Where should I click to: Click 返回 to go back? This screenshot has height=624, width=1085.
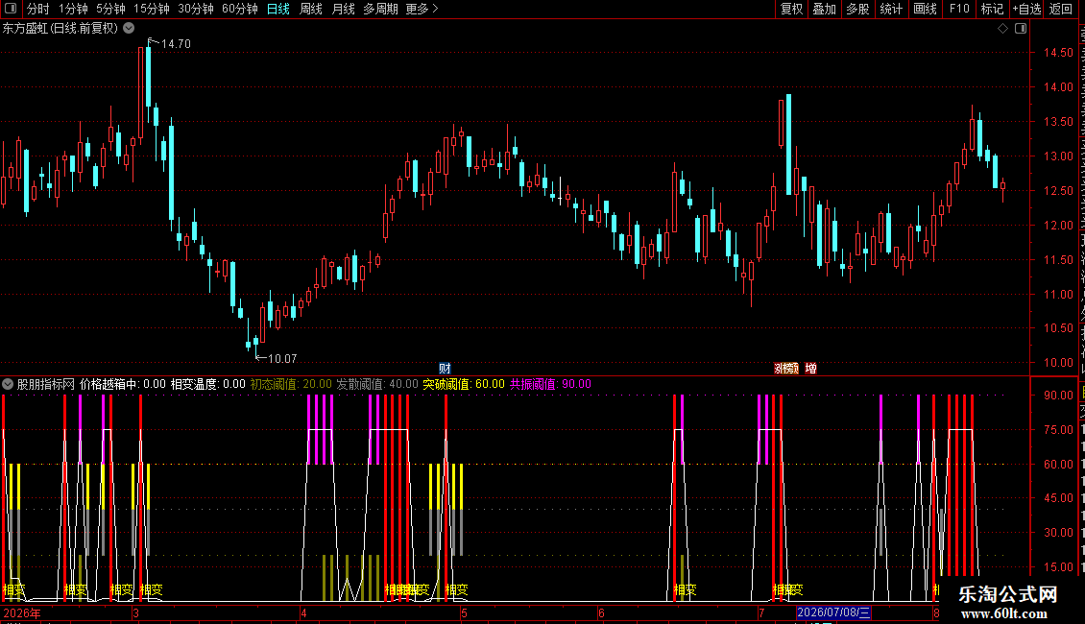click(1061, 9)
